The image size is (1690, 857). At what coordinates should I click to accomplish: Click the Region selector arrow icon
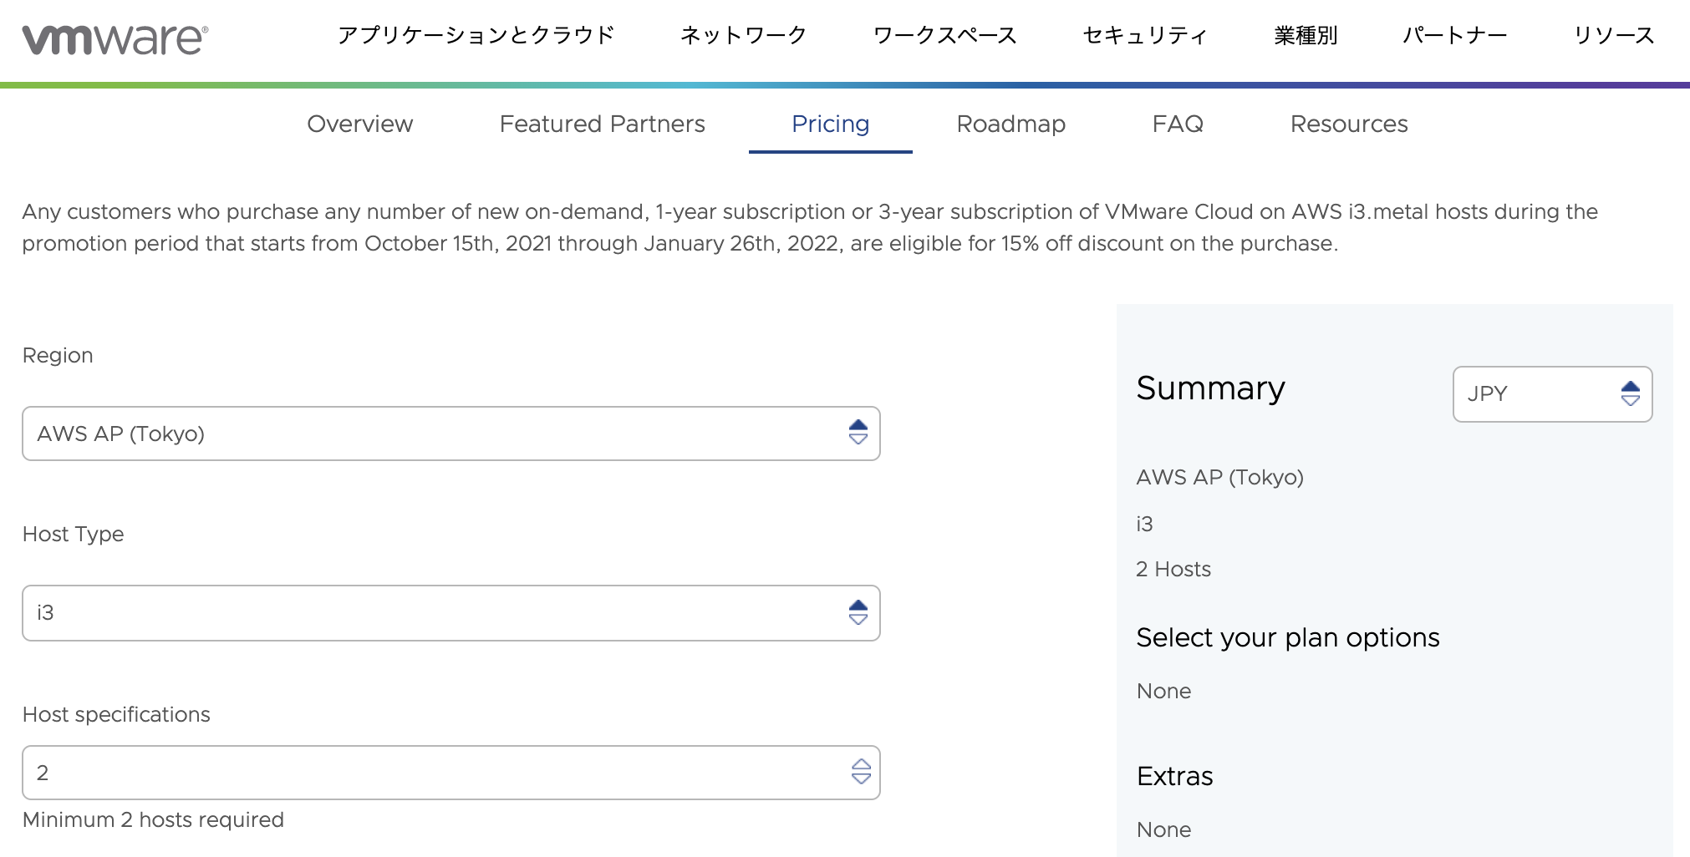858,433
